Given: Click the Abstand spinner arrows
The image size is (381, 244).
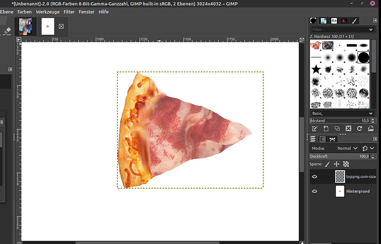Looking at the screenshot, I should click(x=373, y=121).
